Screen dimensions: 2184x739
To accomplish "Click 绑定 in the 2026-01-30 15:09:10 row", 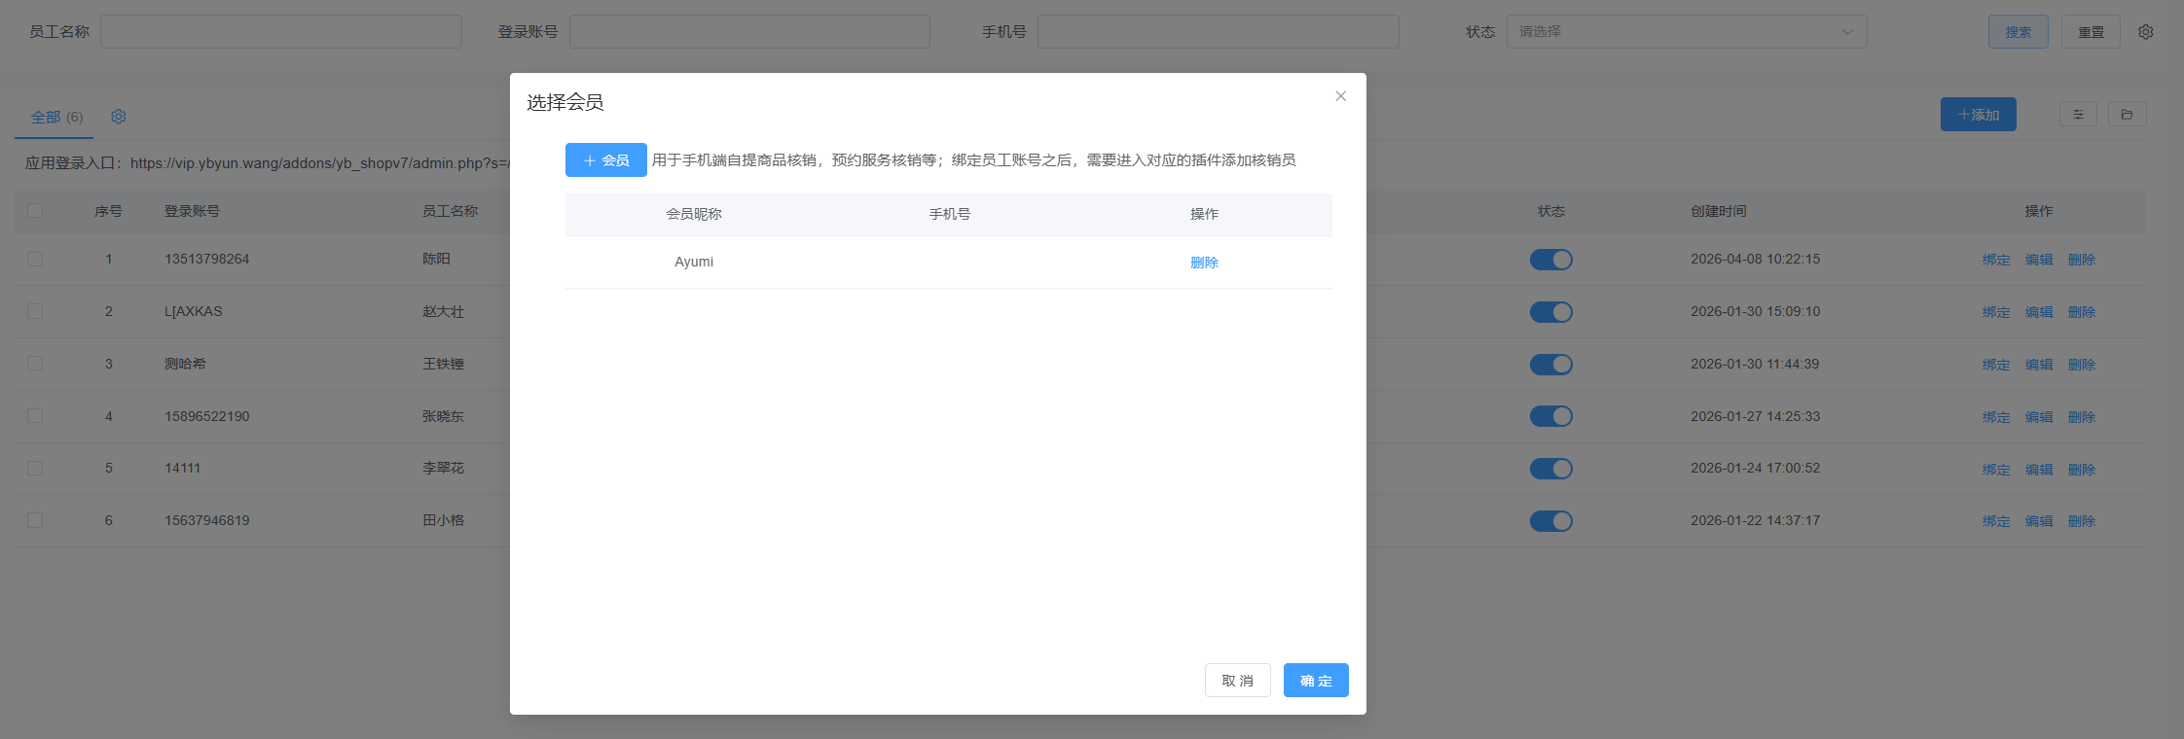I will (1996, 312).
